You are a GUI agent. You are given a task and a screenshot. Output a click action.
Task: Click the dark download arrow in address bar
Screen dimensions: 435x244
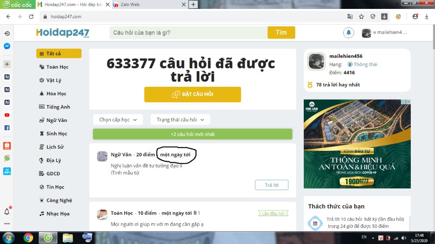point(384,17)
